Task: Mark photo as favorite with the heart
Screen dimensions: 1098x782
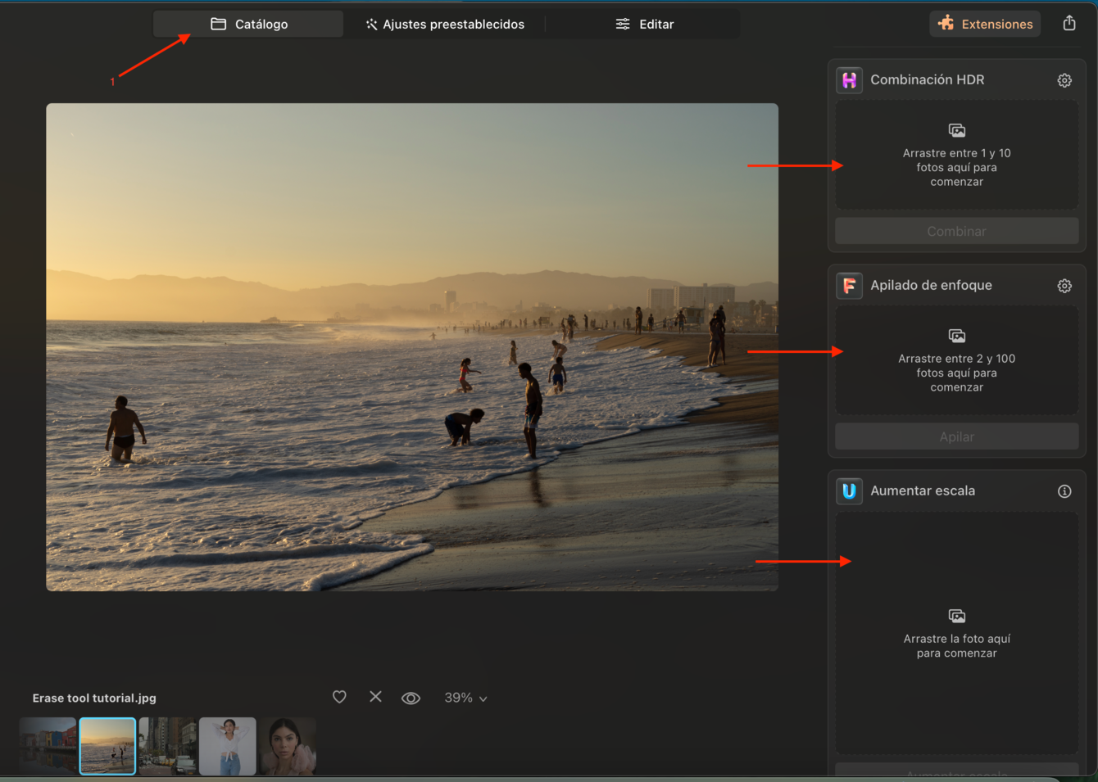Action: 339,697
